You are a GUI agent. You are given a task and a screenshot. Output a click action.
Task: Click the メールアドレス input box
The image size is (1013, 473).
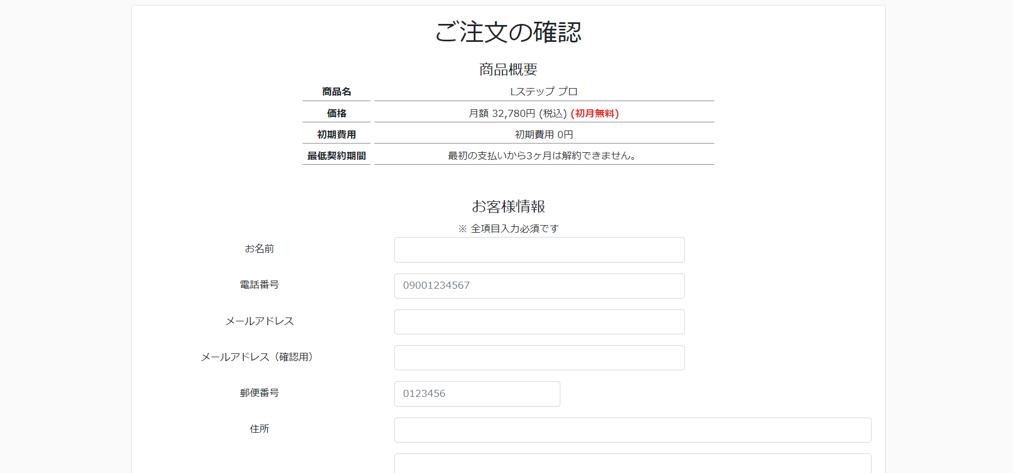pos(539,322)
